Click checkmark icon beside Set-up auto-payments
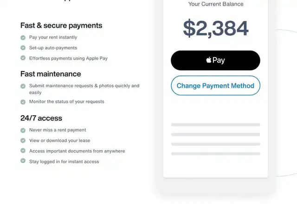Image resolution: width=297 pixels, height=213 pixels. click(23, 48)
